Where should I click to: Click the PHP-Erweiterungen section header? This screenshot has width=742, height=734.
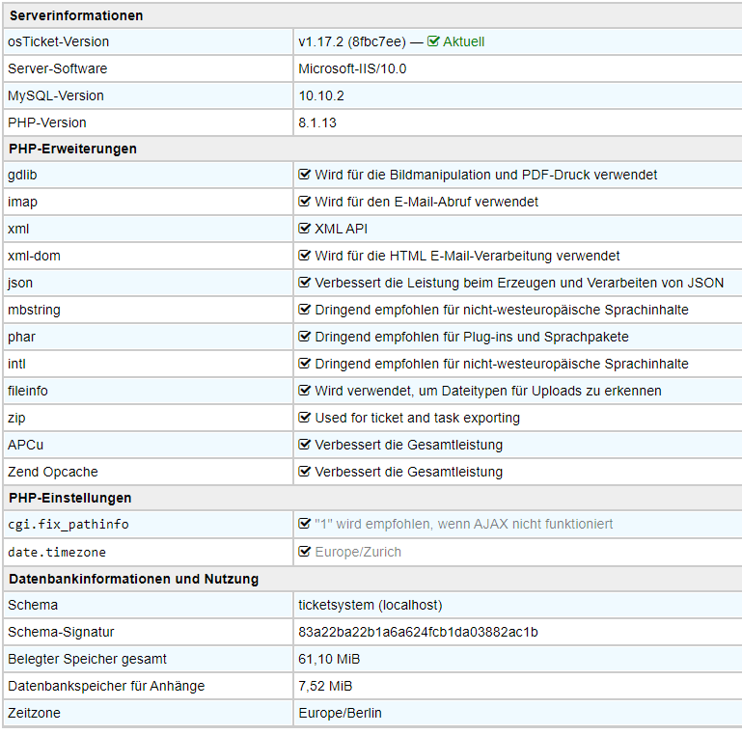[72, 149]
